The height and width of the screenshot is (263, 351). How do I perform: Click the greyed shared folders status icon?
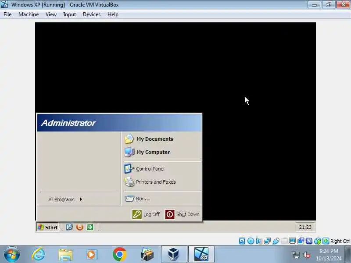pos(284,241)
